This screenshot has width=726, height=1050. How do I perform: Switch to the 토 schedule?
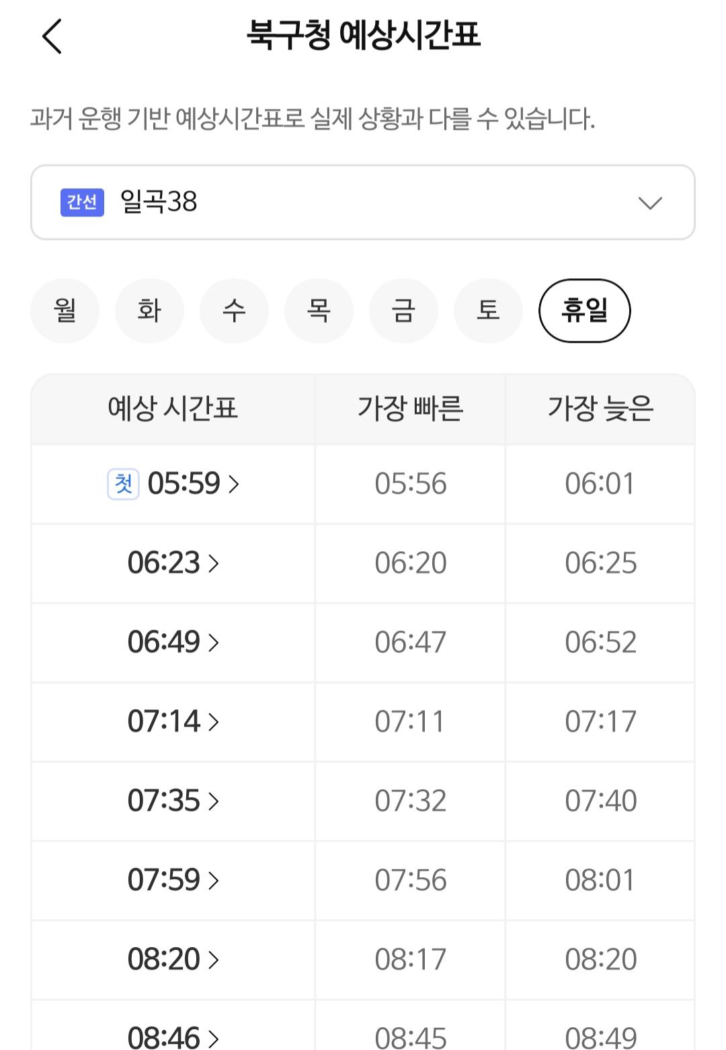click(x=488, y=311)
